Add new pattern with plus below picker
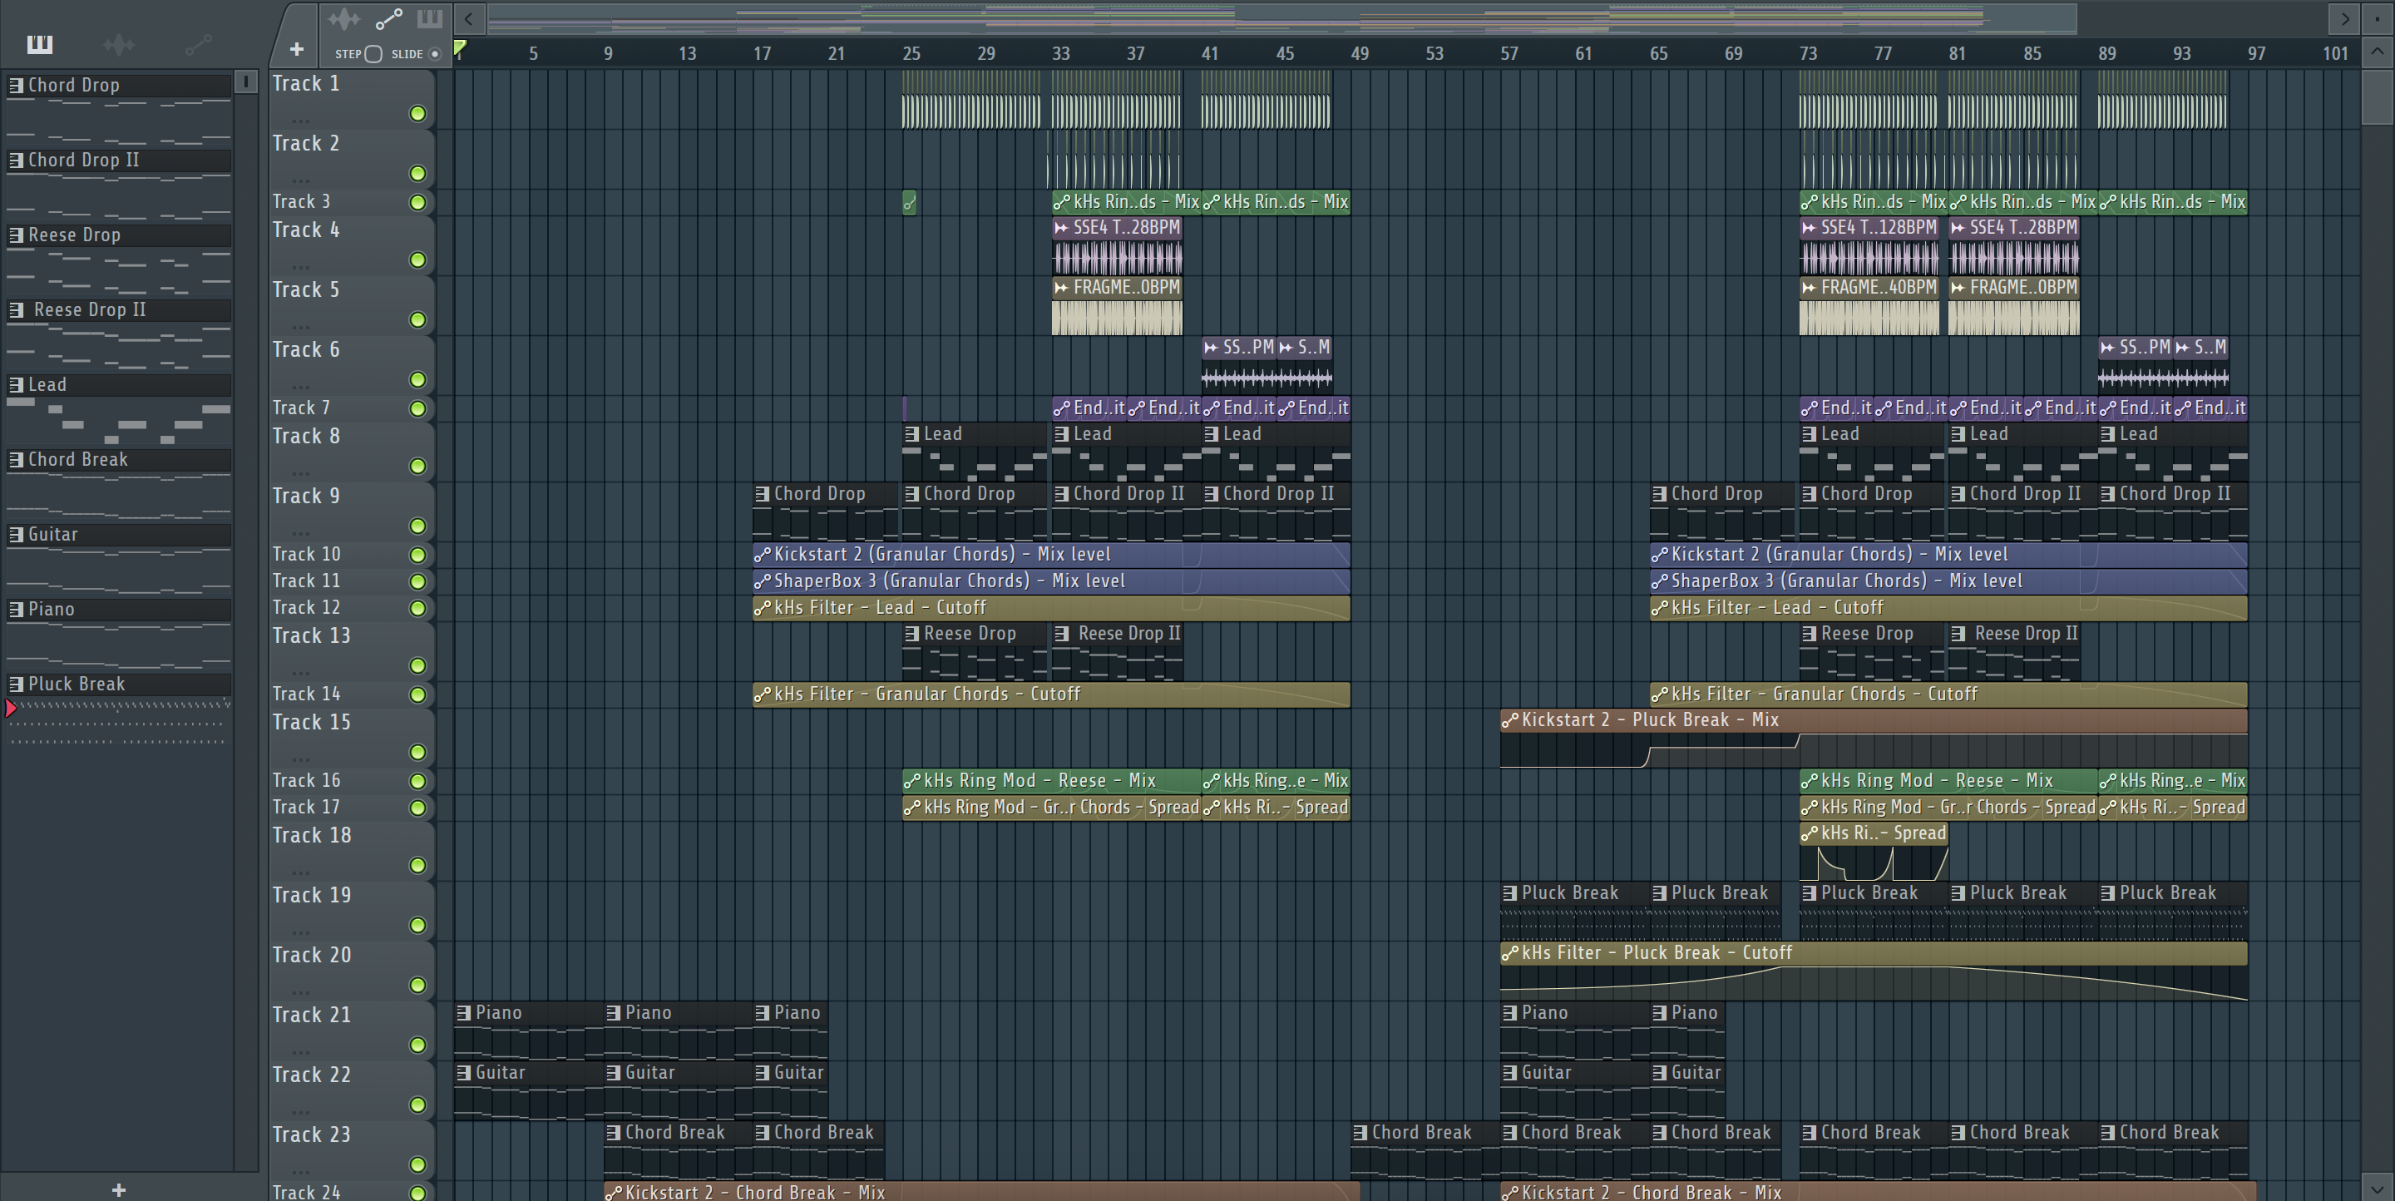Image resolution: width=2395 pixels, height=1201 pixels. coord(118,1190)
